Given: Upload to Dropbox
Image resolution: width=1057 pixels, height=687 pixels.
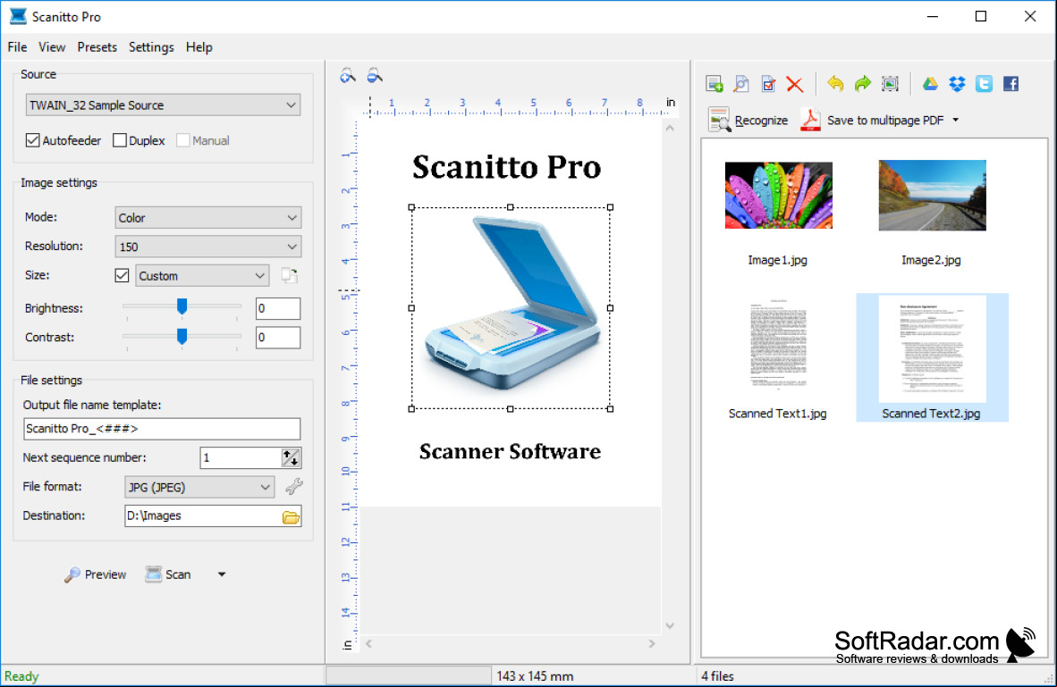Looking at the screenshot, I should [957, 83].
